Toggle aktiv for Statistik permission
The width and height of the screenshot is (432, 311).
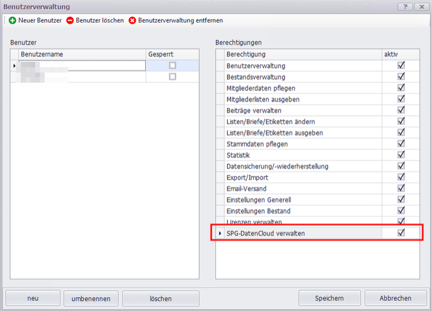point(401,155)
